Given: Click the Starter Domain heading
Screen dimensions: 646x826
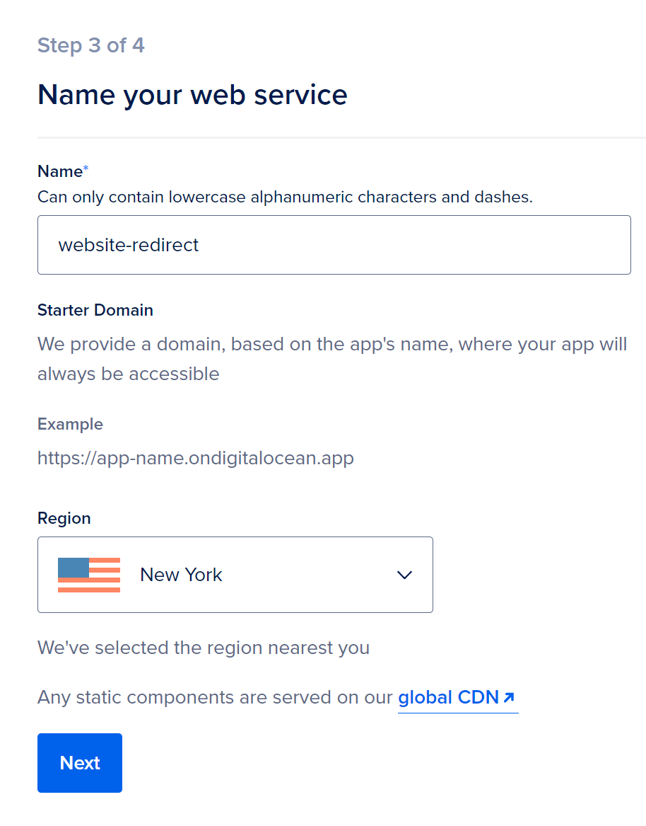Looking at the screenshot, I should [95, 310].
